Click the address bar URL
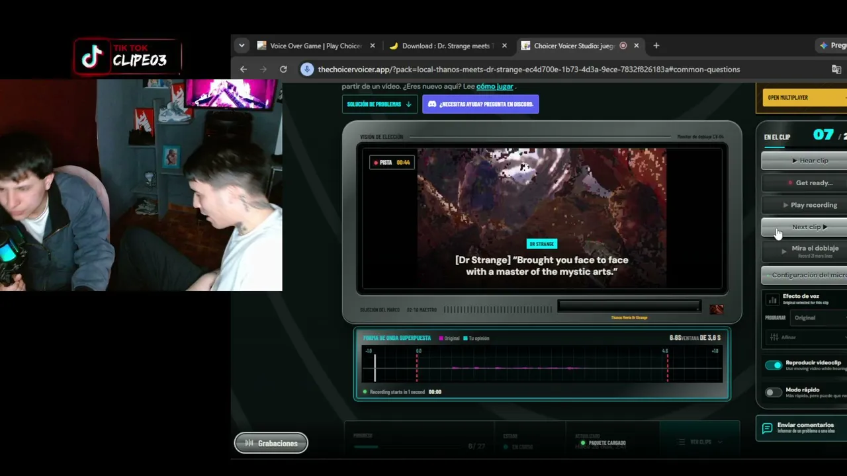This screenshot has width=847, height=476. [529, 69]
